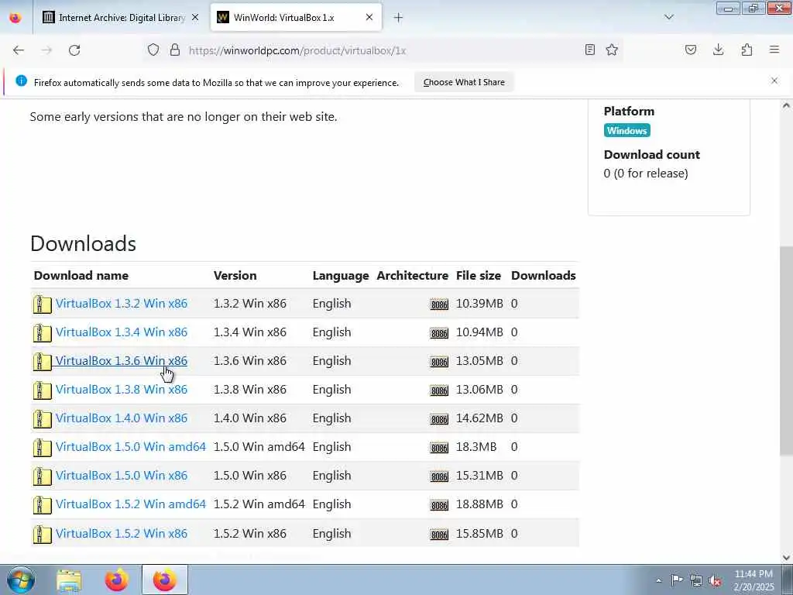Screen dimensions: 793x595
Task: Click the File size column header
Action: pos(479,275)
